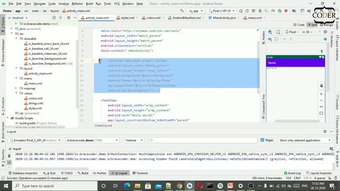This screenshot has height=191, width=340.
Task: Click the Select Design Surface layers icon
Action: (270, 32)
